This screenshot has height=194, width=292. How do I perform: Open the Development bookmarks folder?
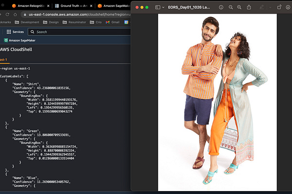tap(27, 22)
